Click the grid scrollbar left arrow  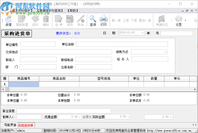click(3, 89)
